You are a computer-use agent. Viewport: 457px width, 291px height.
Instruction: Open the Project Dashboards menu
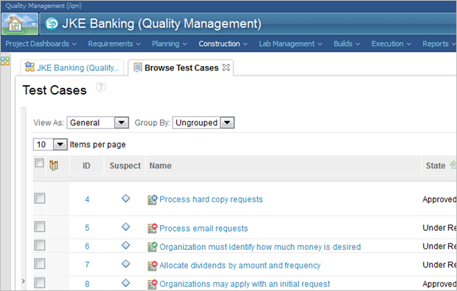(x=41, y=44)
